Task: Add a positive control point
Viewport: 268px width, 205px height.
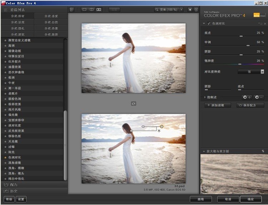Action: coord(247,97)
